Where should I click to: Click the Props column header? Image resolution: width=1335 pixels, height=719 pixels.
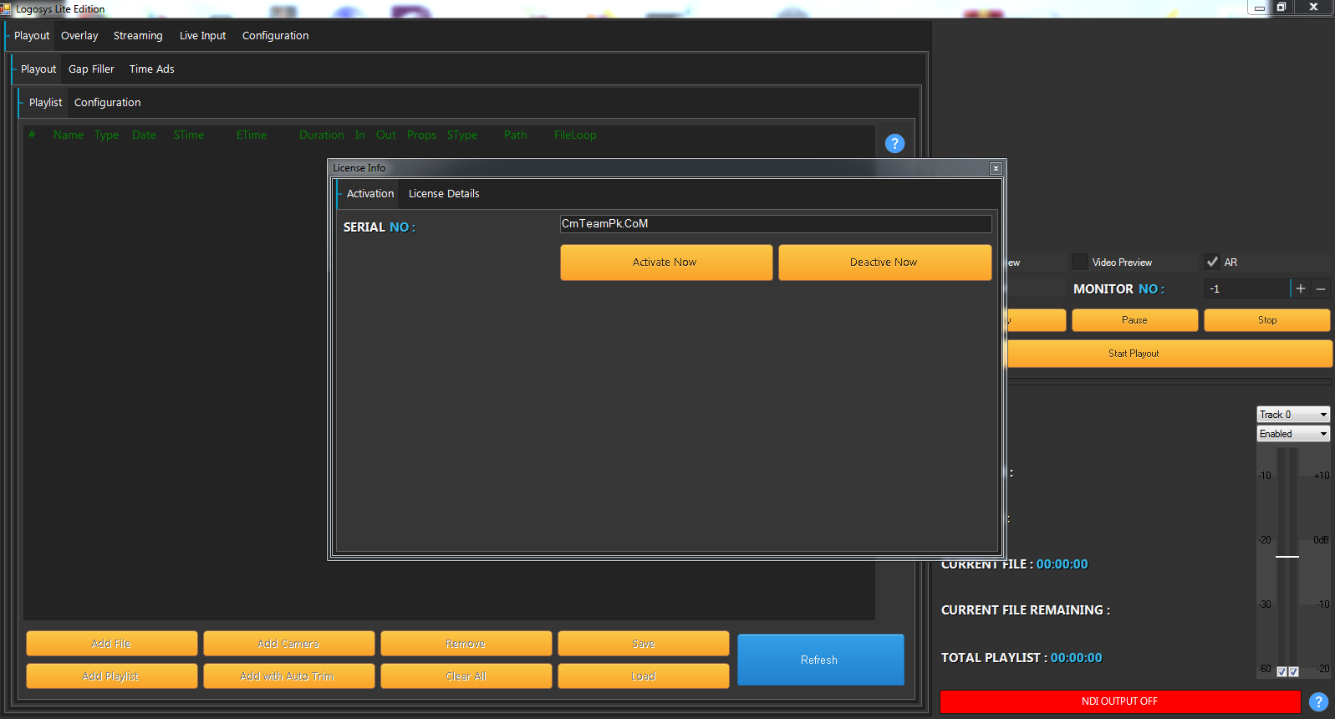click(x=421, y=135)
